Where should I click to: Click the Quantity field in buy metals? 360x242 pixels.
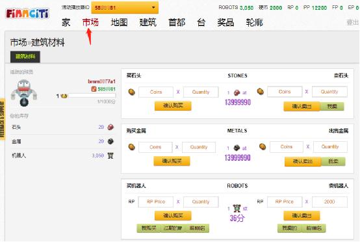[x=199, y=147]
